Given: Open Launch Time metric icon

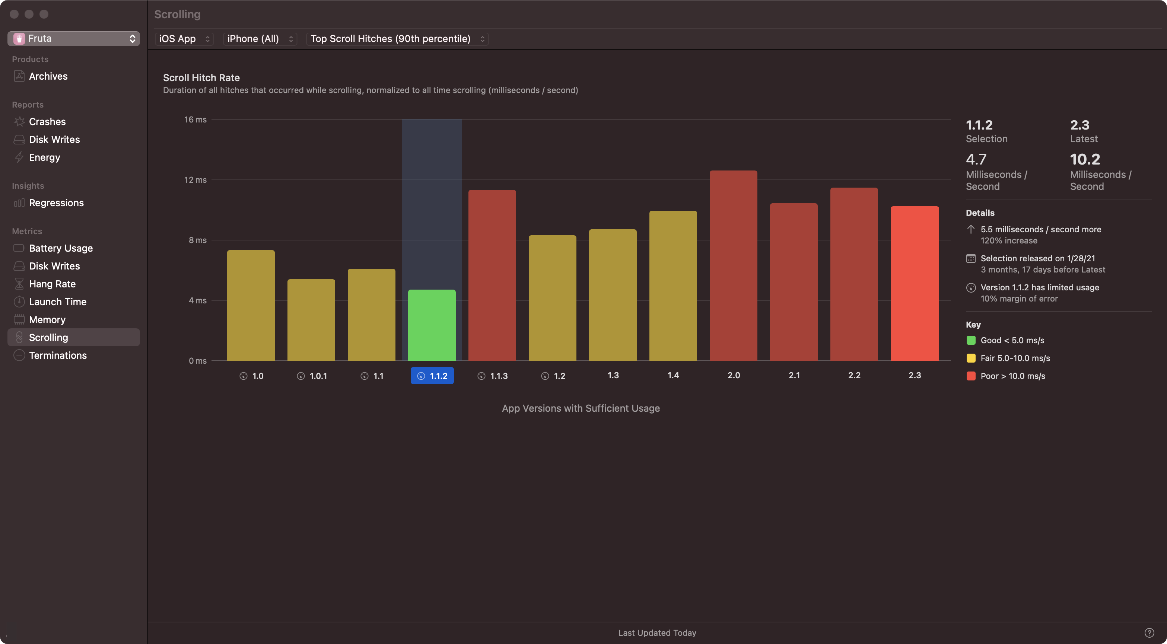Looking at the screenshot, I should coord(19,302).
